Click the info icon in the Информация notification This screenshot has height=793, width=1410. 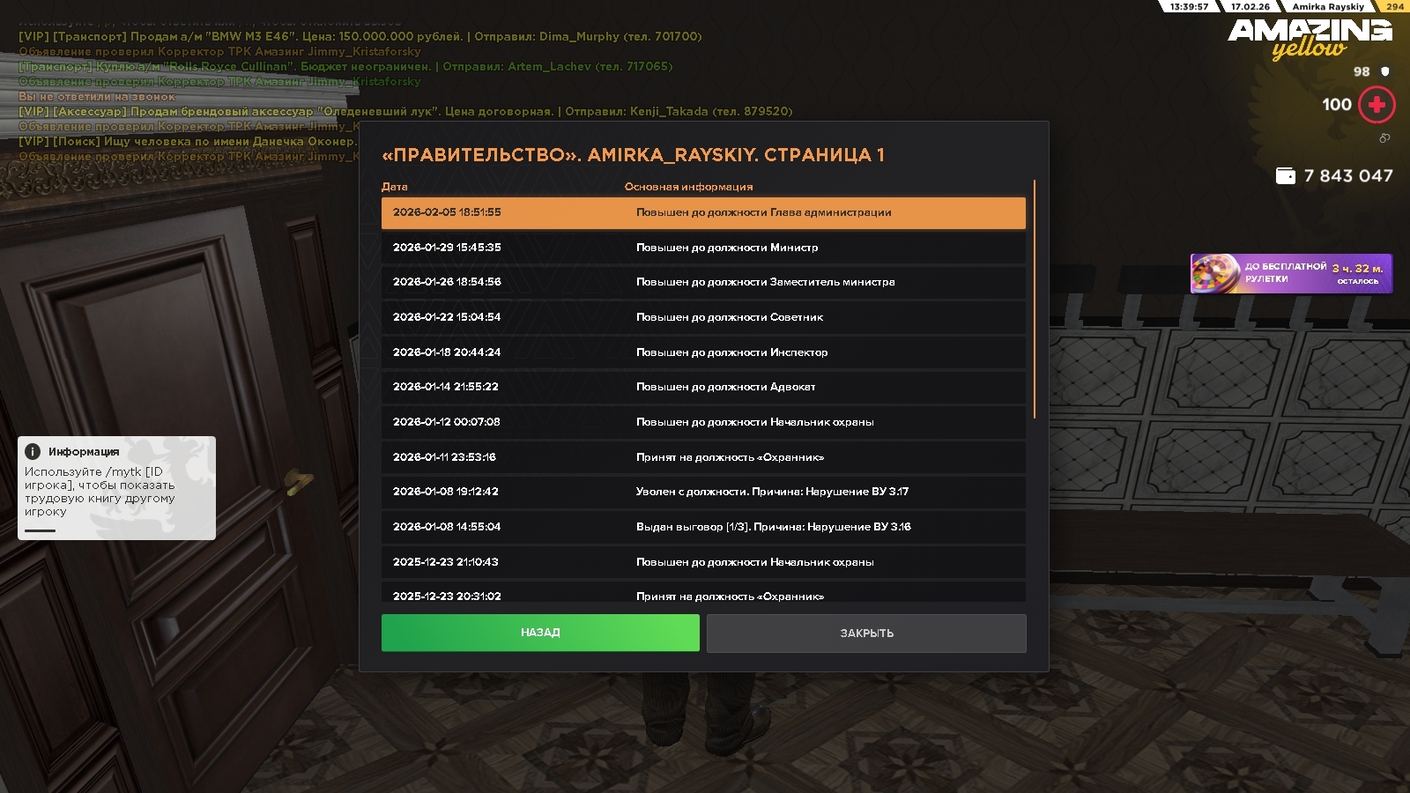[x=33, y=451]
